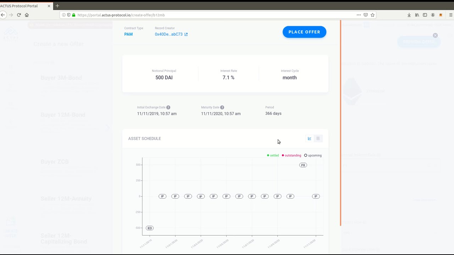Open the Firefox account icon
Viewport: 454px width, 255px height.
click(x=433, y=15)
